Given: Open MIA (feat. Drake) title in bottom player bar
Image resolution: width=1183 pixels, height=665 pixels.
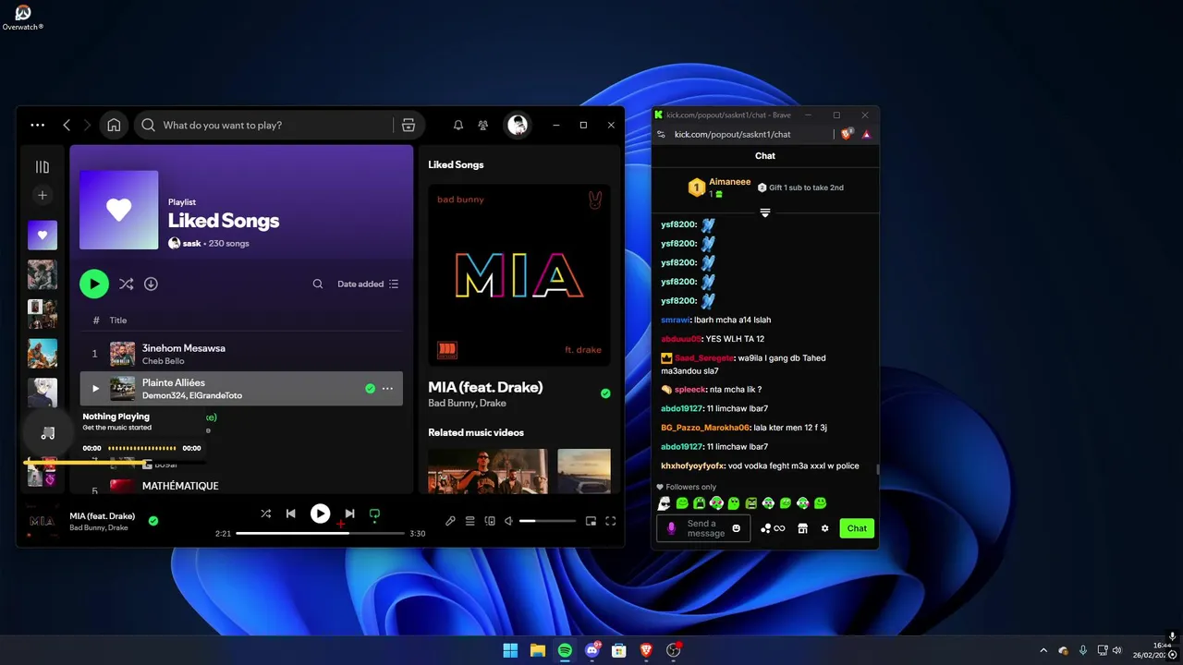Looking at the screenshot, I should (103, 516).
